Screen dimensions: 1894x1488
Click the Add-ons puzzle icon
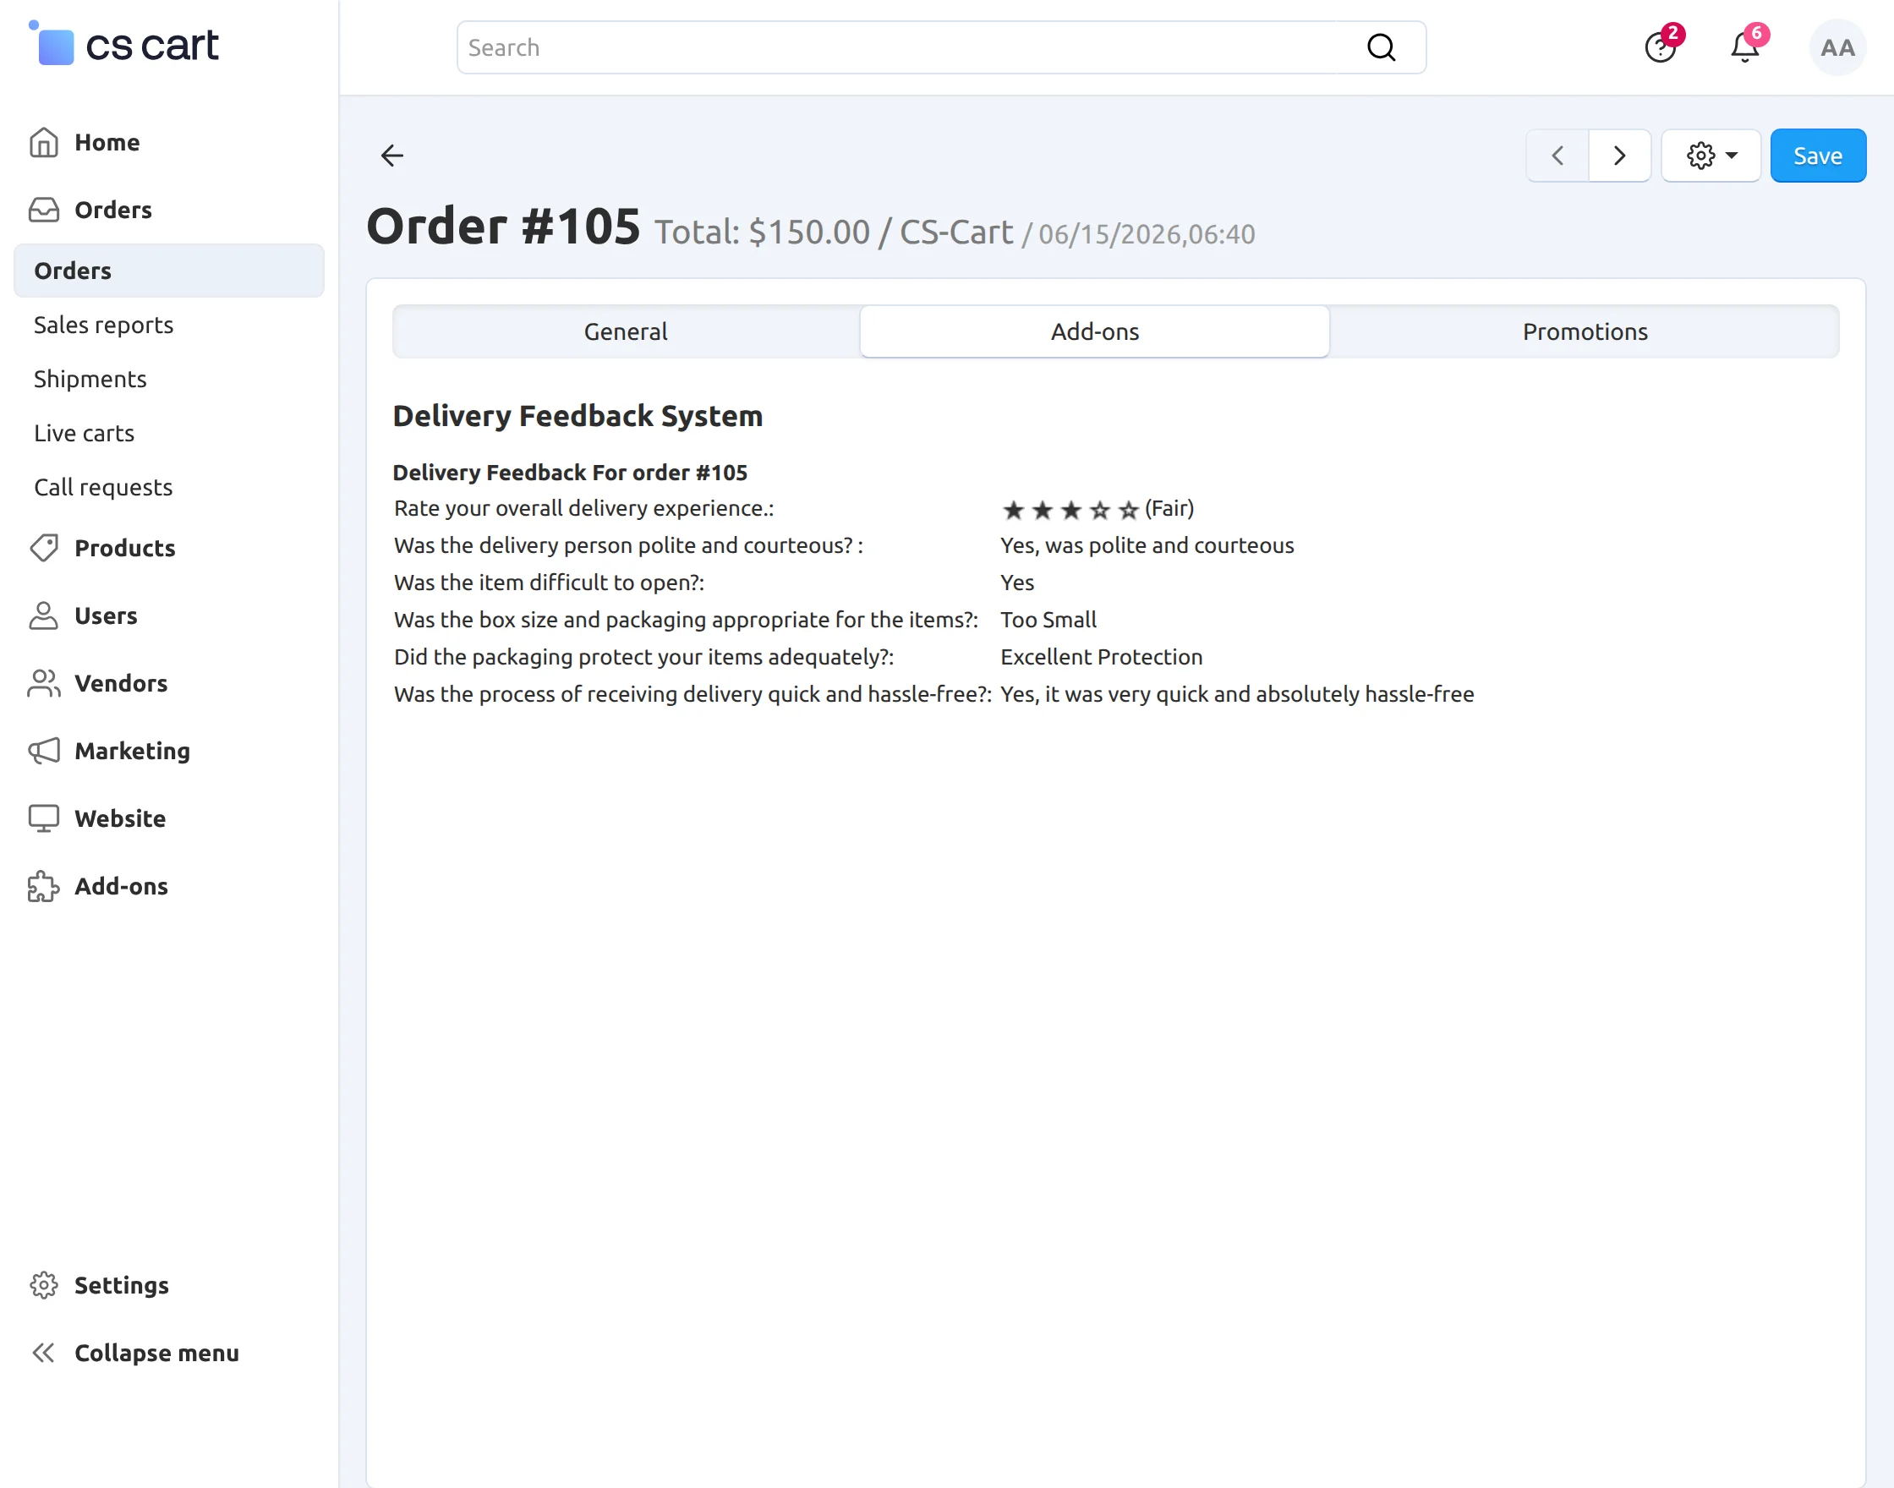pos(44,886)
